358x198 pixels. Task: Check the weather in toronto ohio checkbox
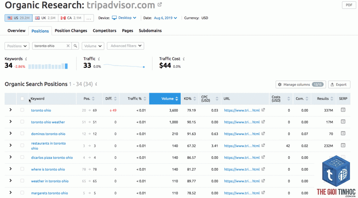pyautogui.click(x=22, y=181)
